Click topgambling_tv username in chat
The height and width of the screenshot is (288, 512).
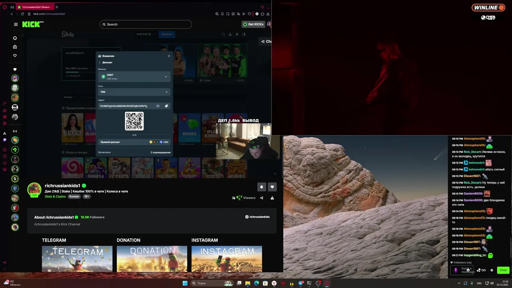[475, 255]
